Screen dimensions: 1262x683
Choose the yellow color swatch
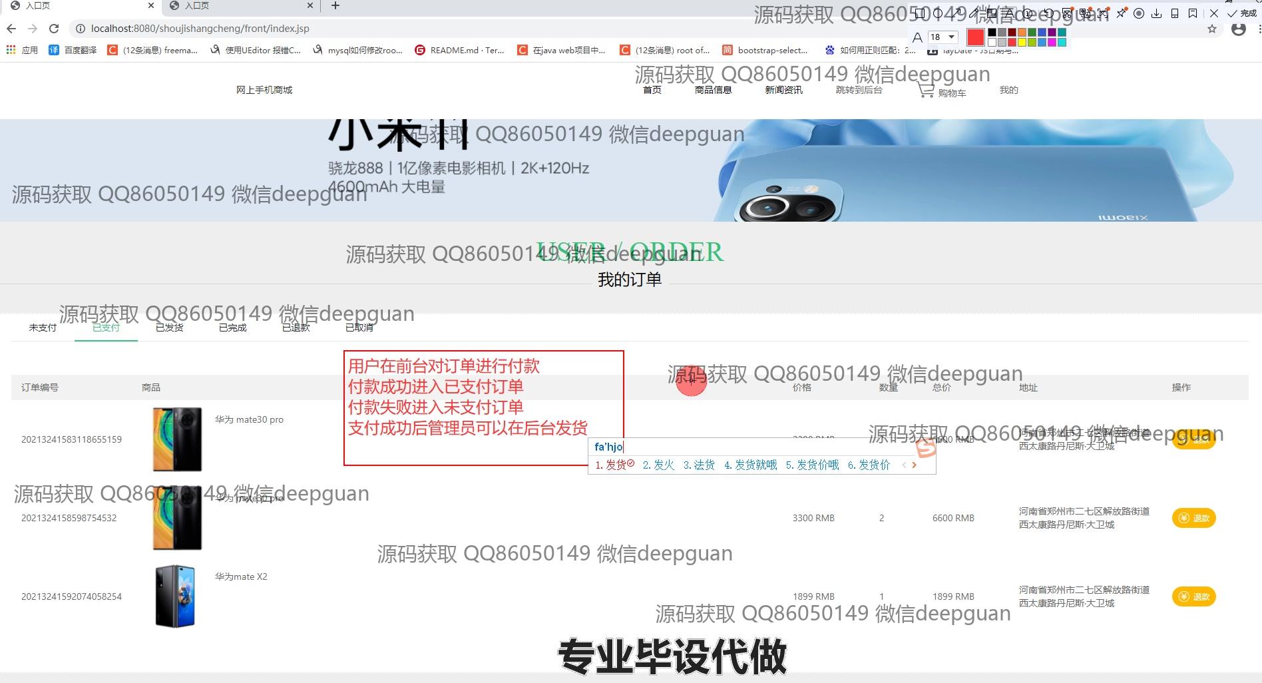[1022, 43]
